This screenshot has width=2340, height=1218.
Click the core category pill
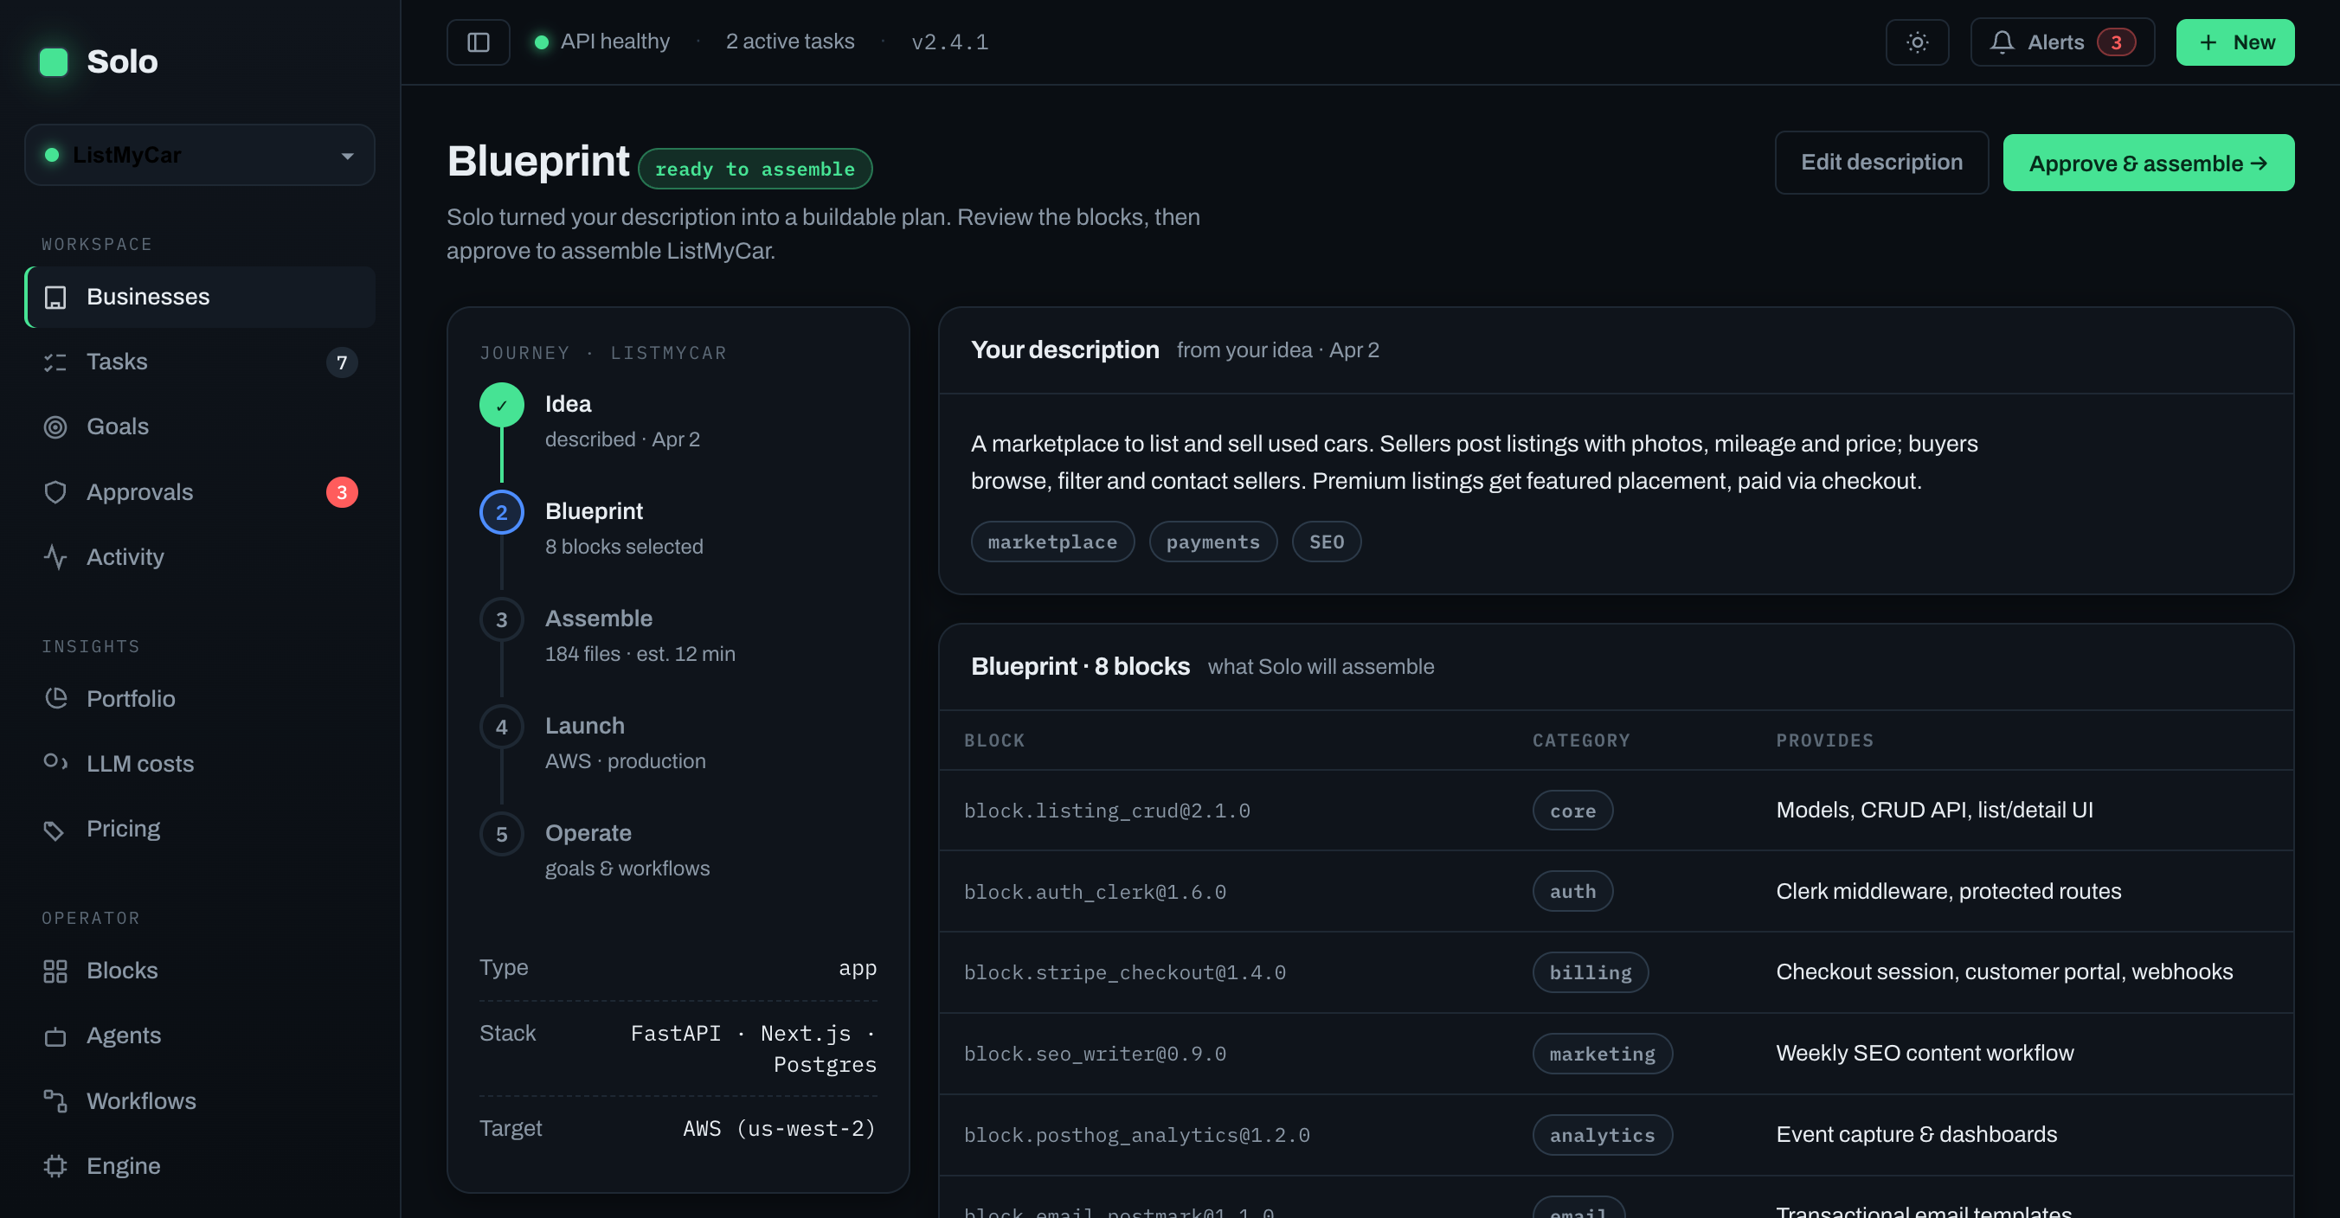[x=1572, y=811]
